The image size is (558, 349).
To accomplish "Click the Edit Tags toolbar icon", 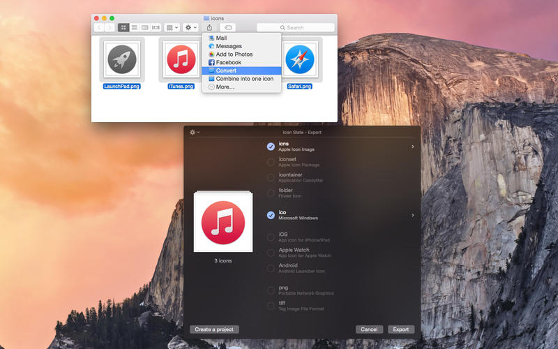I will [228, 27].
